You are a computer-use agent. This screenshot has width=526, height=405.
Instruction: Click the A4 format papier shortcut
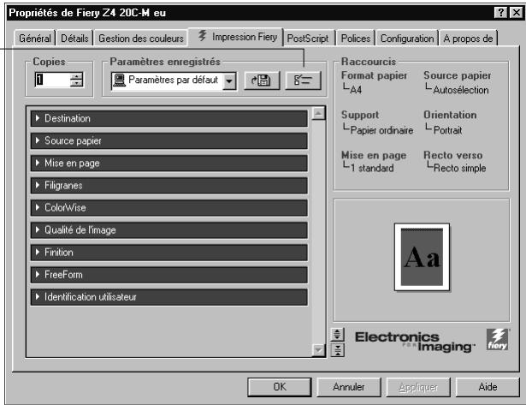(x=356, y=90)
